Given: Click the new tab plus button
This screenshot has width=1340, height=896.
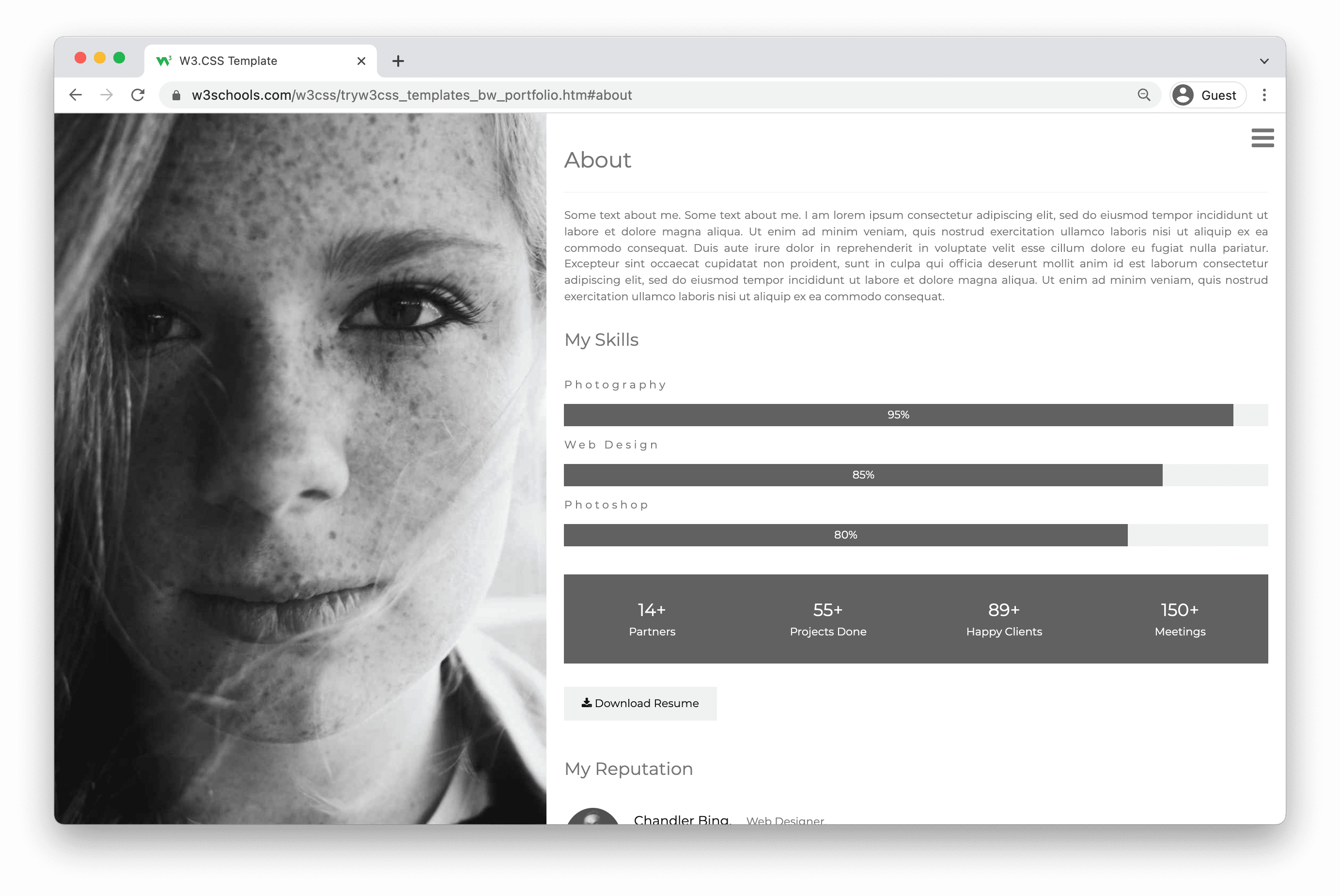Looking at the screenshot, I should [397, 61].
